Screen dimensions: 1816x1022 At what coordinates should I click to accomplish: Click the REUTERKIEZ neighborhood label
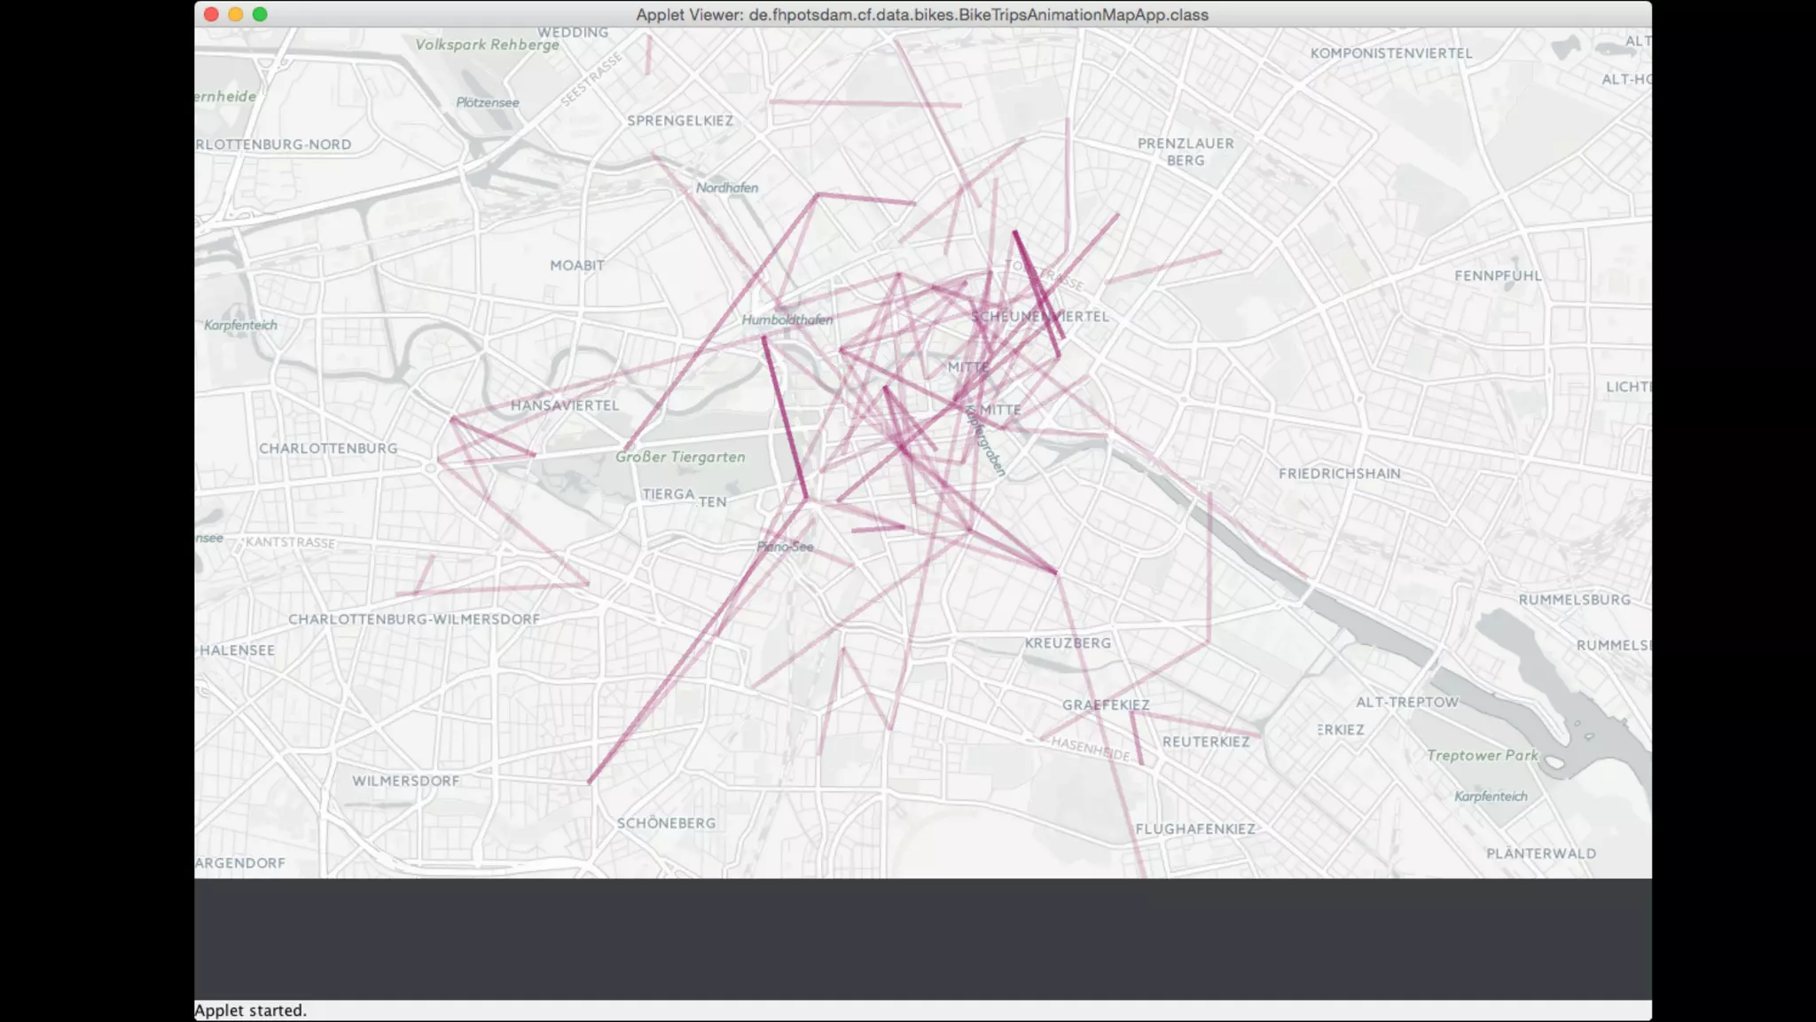point(1206,742)
